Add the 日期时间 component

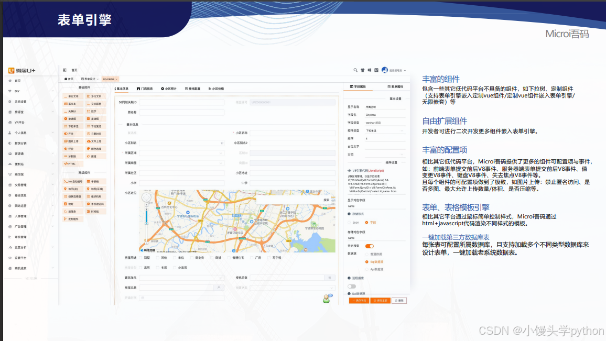tap(96, 134)
